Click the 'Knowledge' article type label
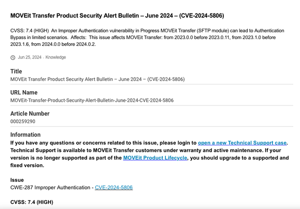The width and height of the screenshot is (300, 209). (56, 57)
